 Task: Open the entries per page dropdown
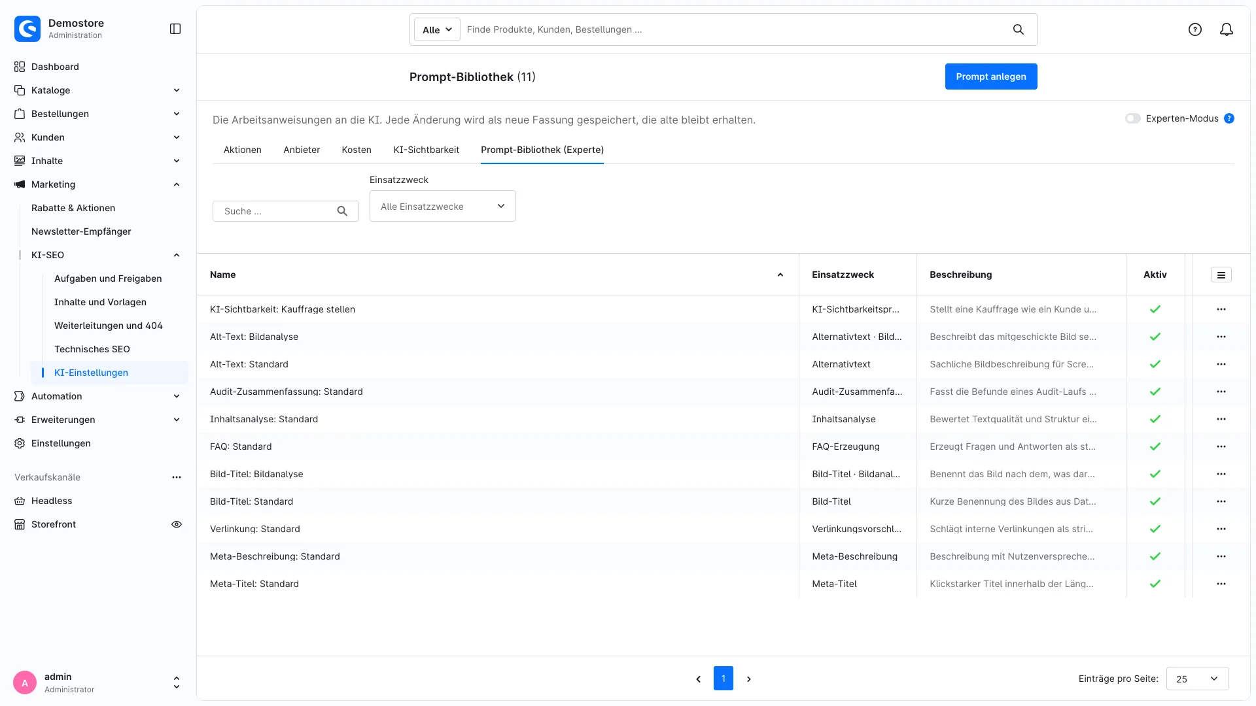tap(1198, 679)
